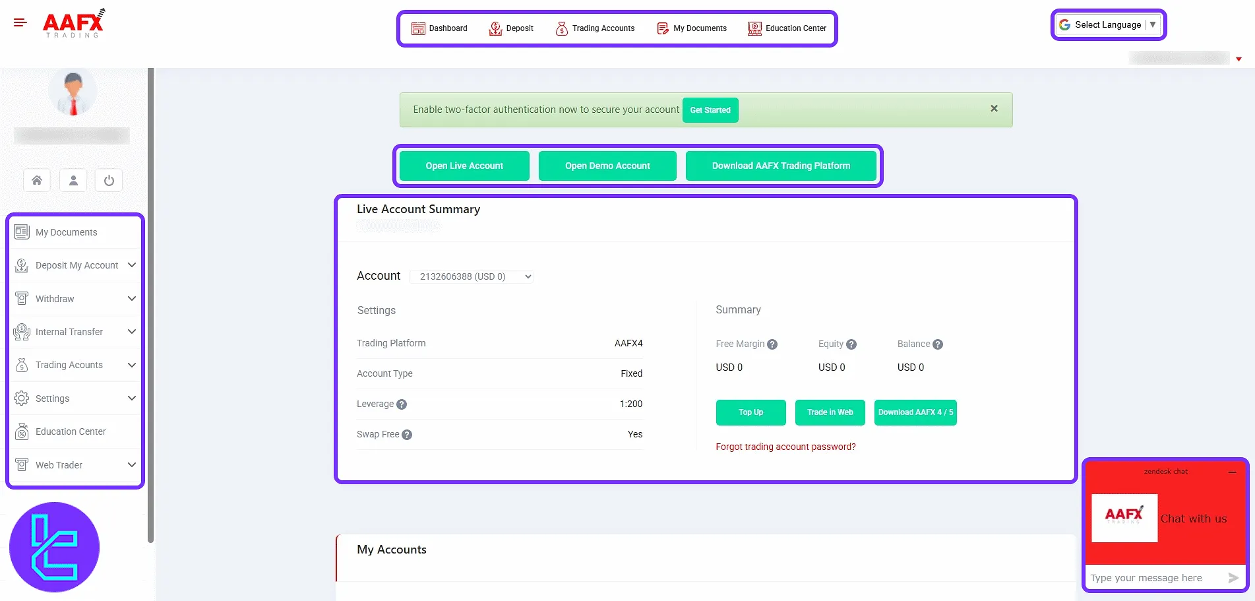The image size is (1255, 601).
Task: Click the Education Center icon in top bar
Action: tap(754, 28)
